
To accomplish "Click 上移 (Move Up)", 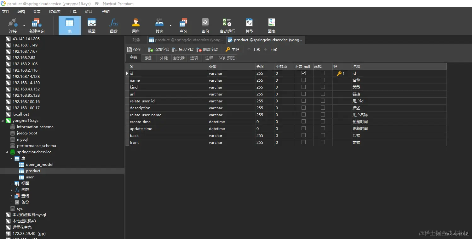I will tap(254, 49).
